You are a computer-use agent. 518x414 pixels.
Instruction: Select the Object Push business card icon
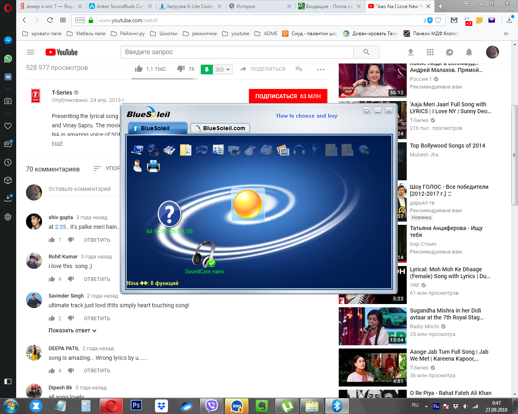click(218, 150)
